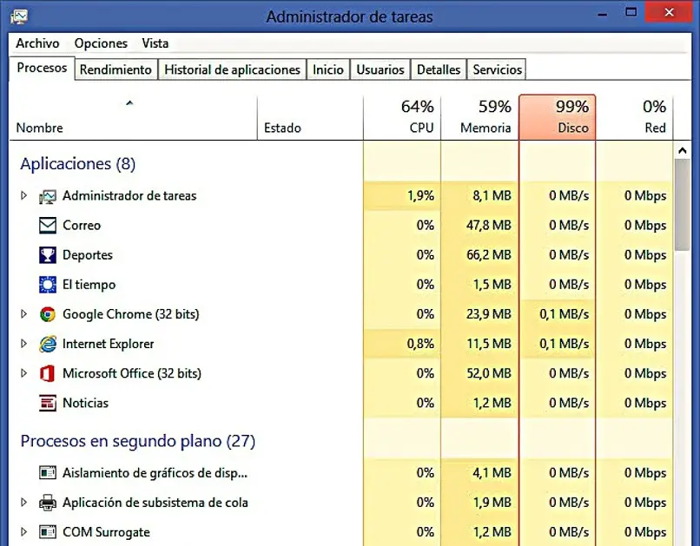Click the 66,2 MB memory value for Deportes
The height and width of the screenshot is (546, 700).
click(x=488, y=255)
